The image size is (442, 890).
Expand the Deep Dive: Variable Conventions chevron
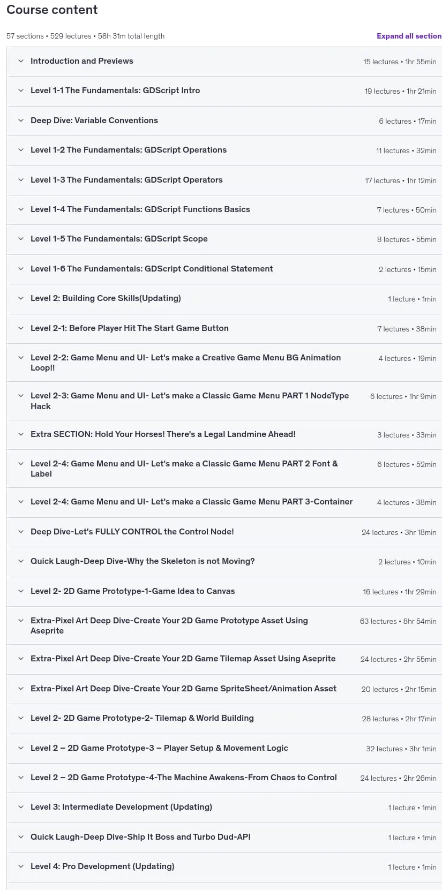(21, 120)
